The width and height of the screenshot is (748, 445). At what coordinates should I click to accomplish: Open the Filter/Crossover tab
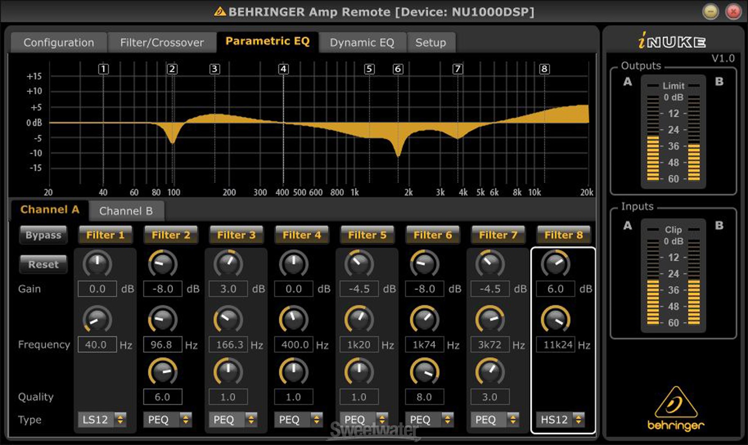click(162, 43)
